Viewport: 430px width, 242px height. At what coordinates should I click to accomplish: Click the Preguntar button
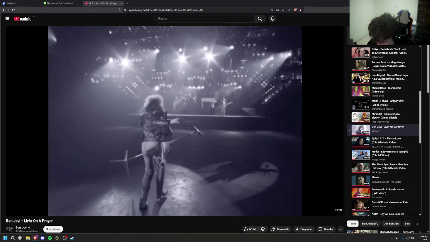point(304,229)
